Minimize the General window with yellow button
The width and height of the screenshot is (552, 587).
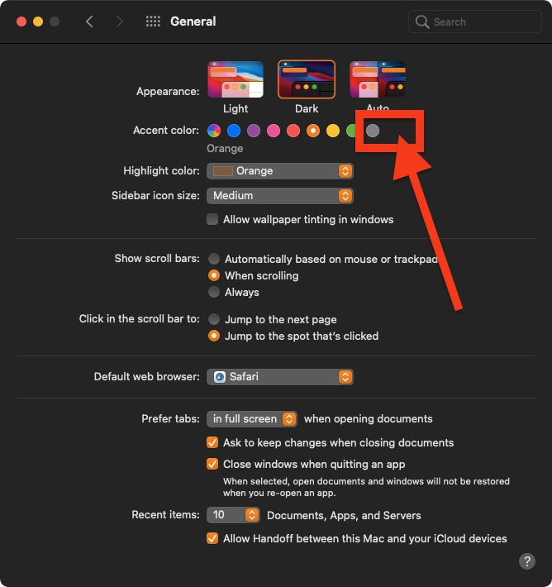click(x=38, y=21)
